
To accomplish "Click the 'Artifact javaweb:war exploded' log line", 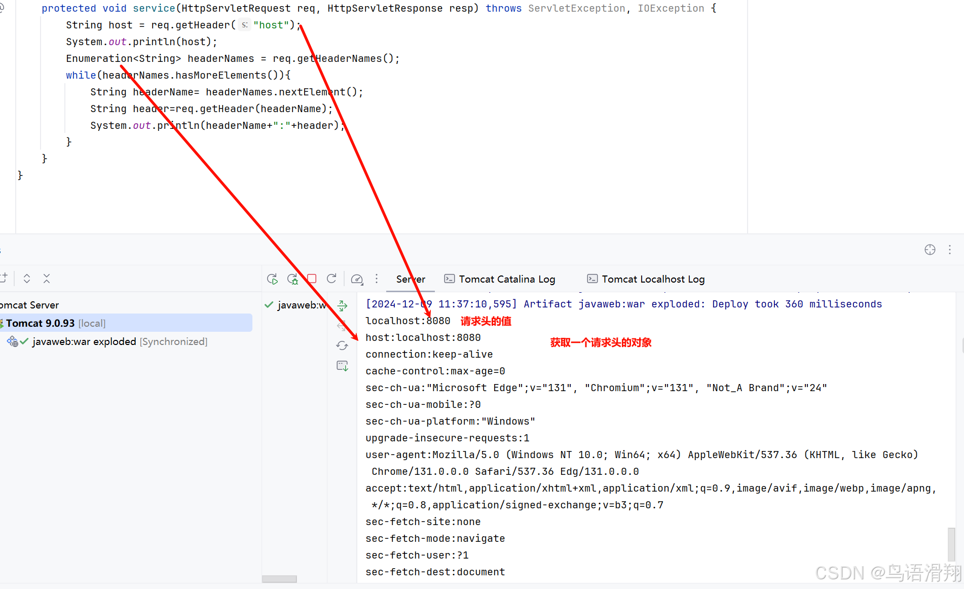I will tap(624, 304).
